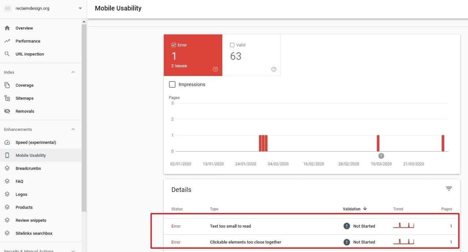
Task: Click the Validation column sort arrow
Action: pyautogui.click(x=365, y=209)
